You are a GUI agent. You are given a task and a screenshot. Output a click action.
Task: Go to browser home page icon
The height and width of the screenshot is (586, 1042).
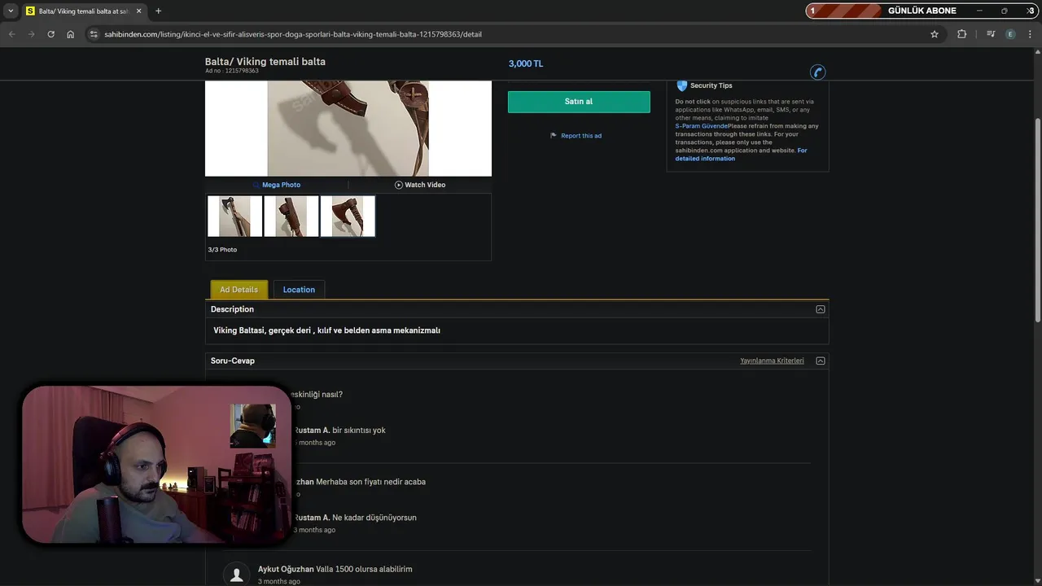(x=71, y=34)
